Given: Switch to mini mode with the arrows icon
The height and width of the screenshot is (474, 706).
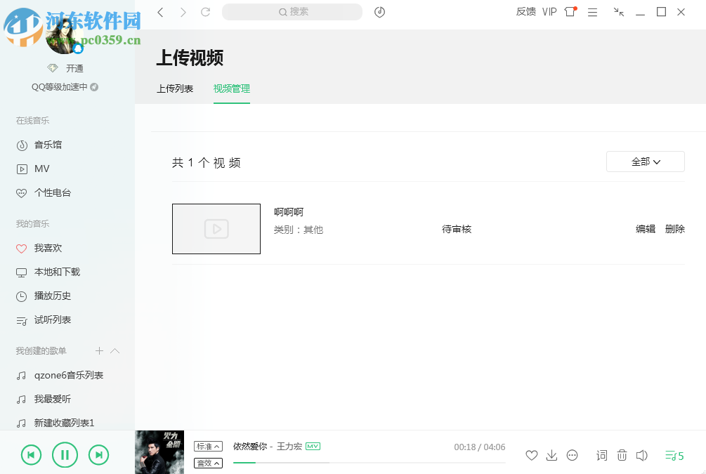Looking at the screenshot, I should [618, 12].
